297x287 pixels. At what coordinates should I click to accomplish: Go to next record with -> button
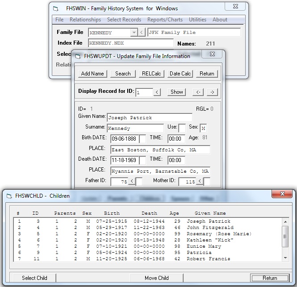pyautogui.click(x=212, y=92)
